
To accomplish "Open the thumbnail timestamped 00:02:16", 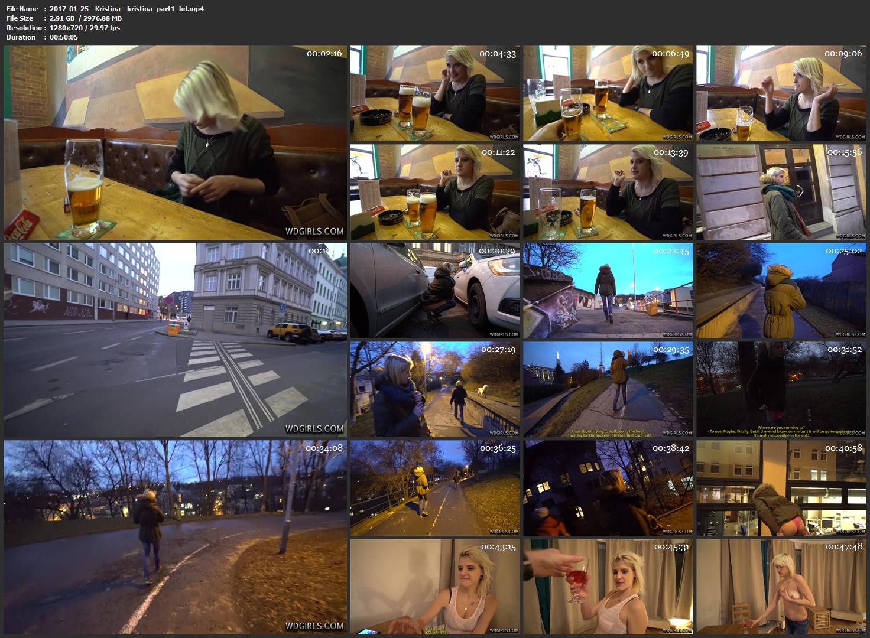I will point(175,143).
